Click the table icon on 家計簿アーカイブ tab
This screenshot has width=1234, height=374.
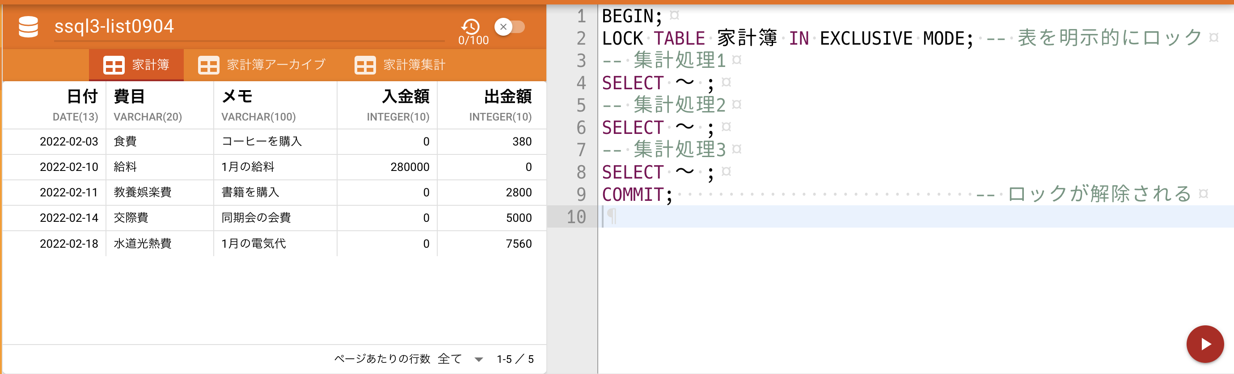[x=208, y=65]
